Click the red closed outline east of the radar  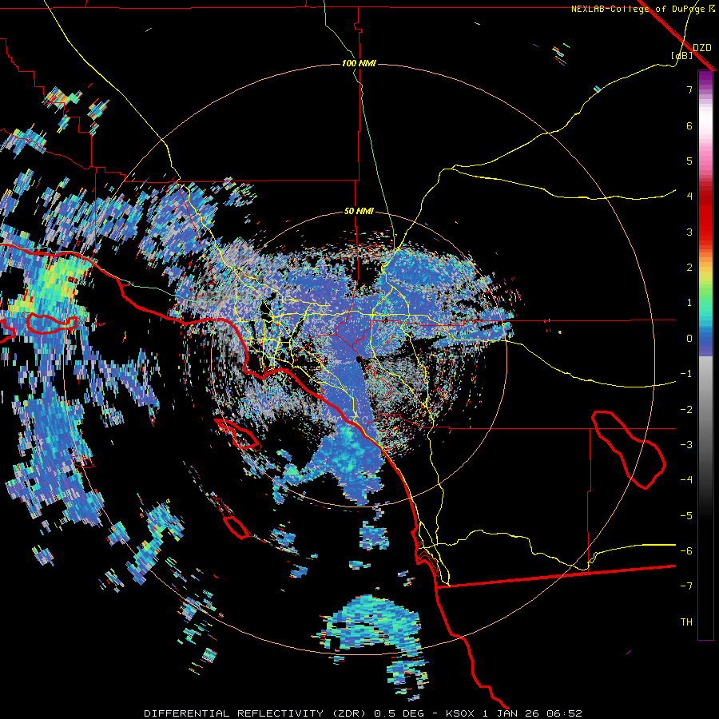(630, 449)
